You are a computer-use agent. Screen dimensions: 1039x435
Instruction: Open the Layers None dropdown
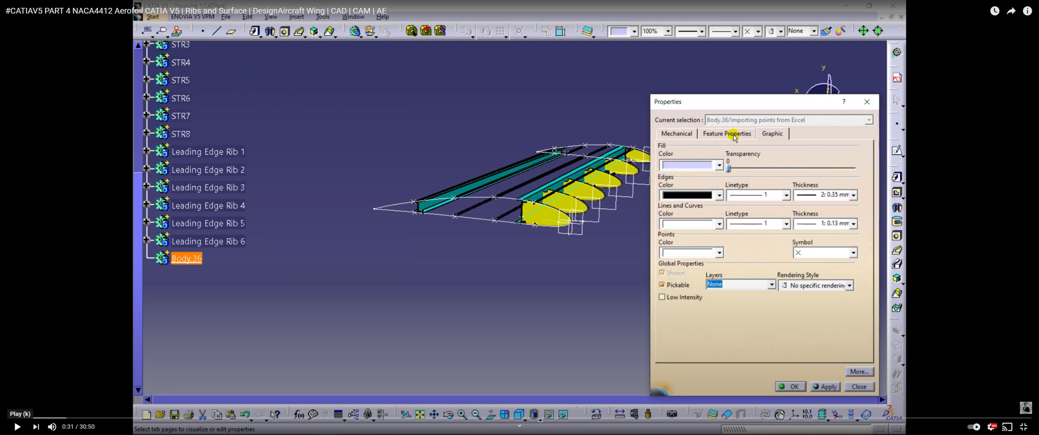tap(771, 285)
